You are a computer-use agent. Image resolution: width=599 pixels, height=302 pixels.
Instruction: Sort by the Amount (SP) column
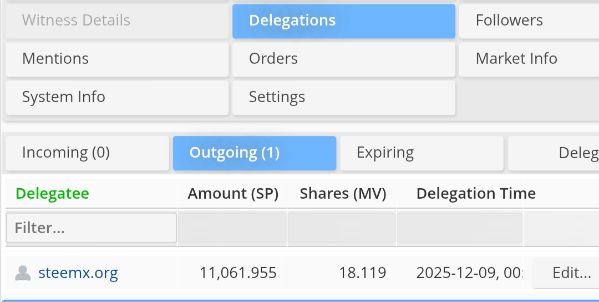(x=232, y=193)
